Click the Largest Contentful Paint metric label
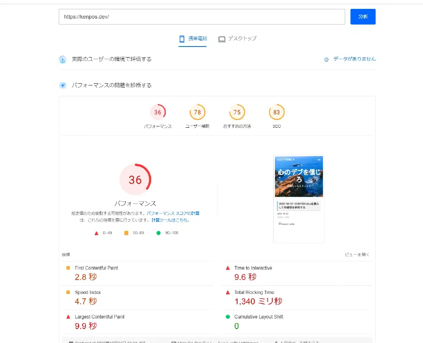423x343 pixels. pos(100,317)
